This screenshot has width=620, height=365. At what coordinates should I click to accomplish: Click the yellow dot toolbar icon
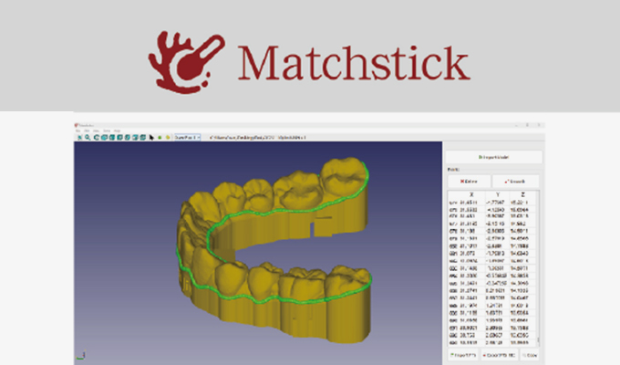168,138
